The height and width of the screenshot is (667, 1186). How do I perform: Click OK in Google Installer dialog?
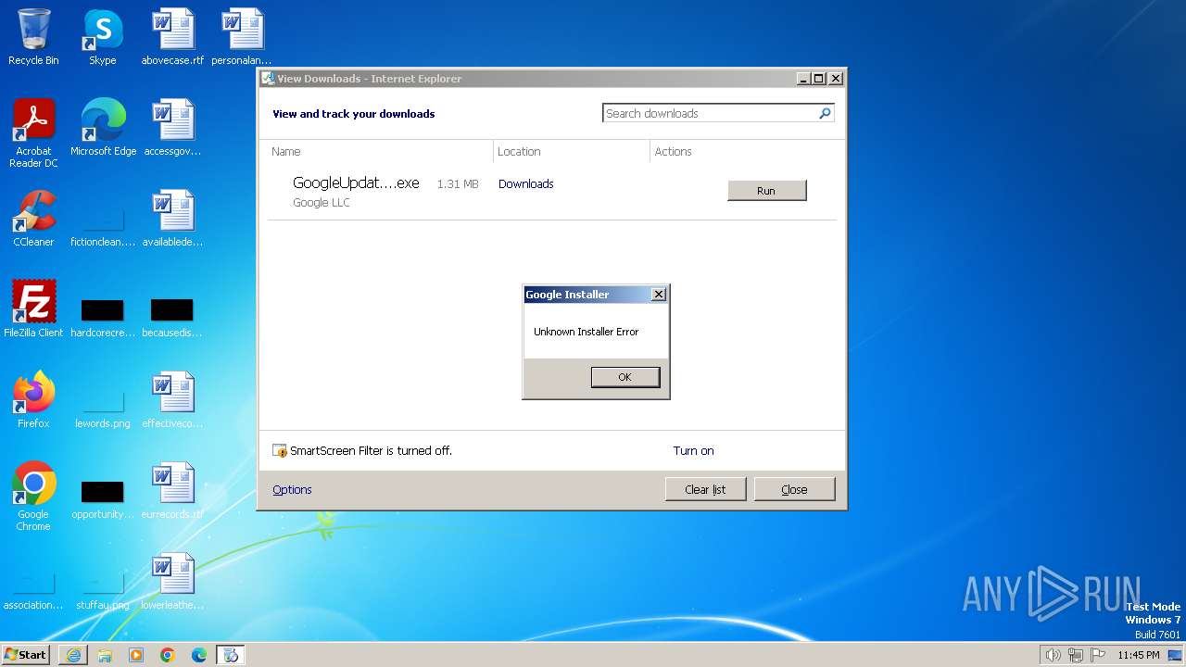click(625, 377)
